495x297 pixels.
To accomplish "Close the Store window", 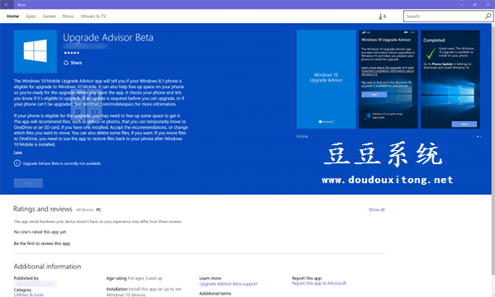I will (x=488, y=4).
